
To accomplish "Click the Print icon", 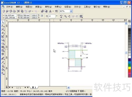I will (14, 11).
